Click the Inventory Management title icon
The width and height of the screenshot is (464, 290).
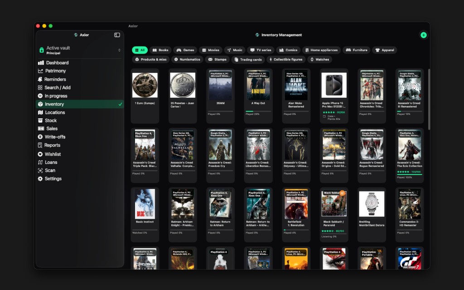point(257,35)
